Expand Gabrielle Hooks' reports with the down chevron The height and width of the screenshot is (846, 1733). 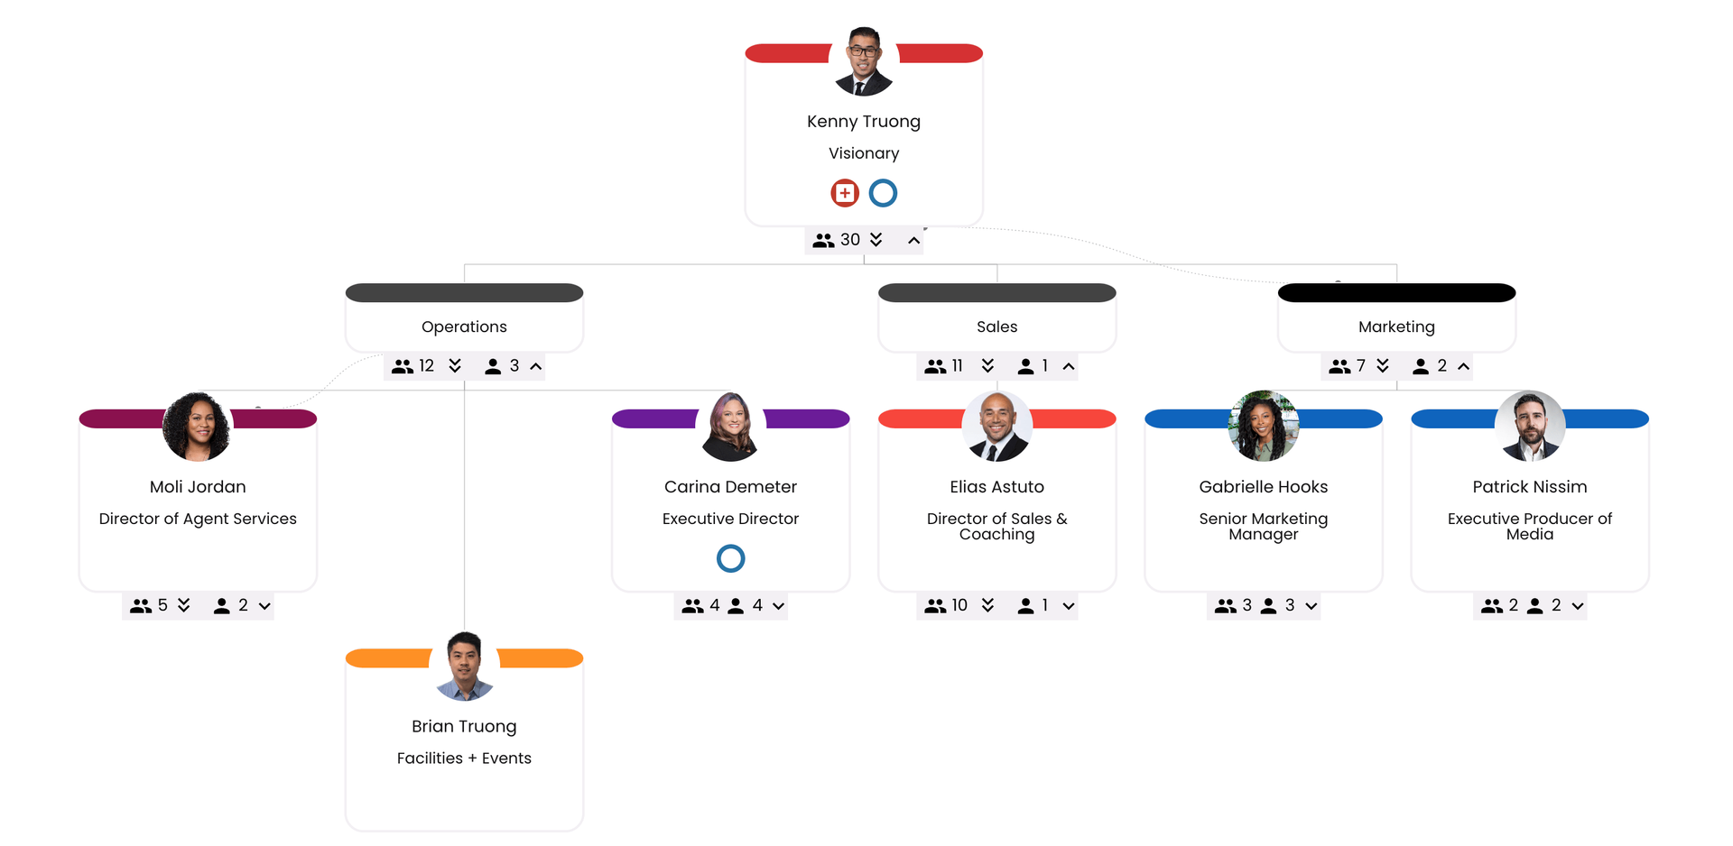click(1311, 606)
